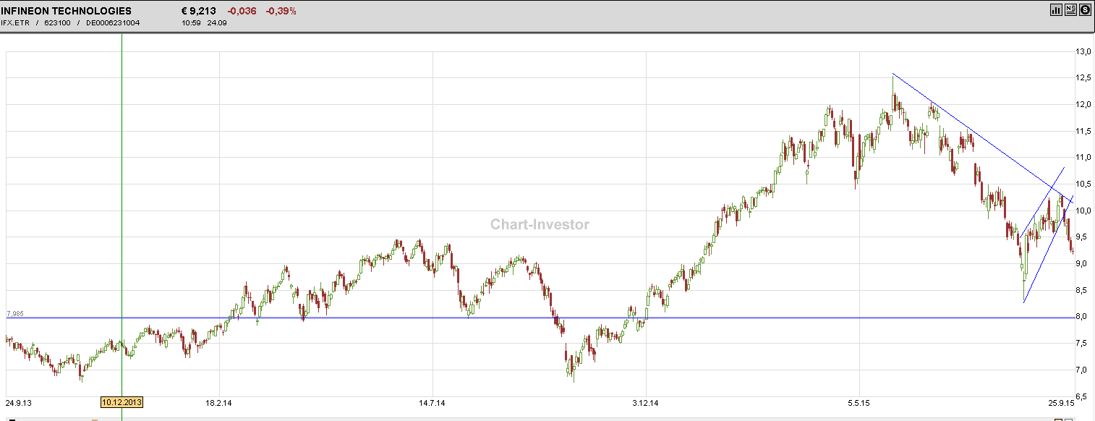Select the long descending blue trendline

point(969,130)
